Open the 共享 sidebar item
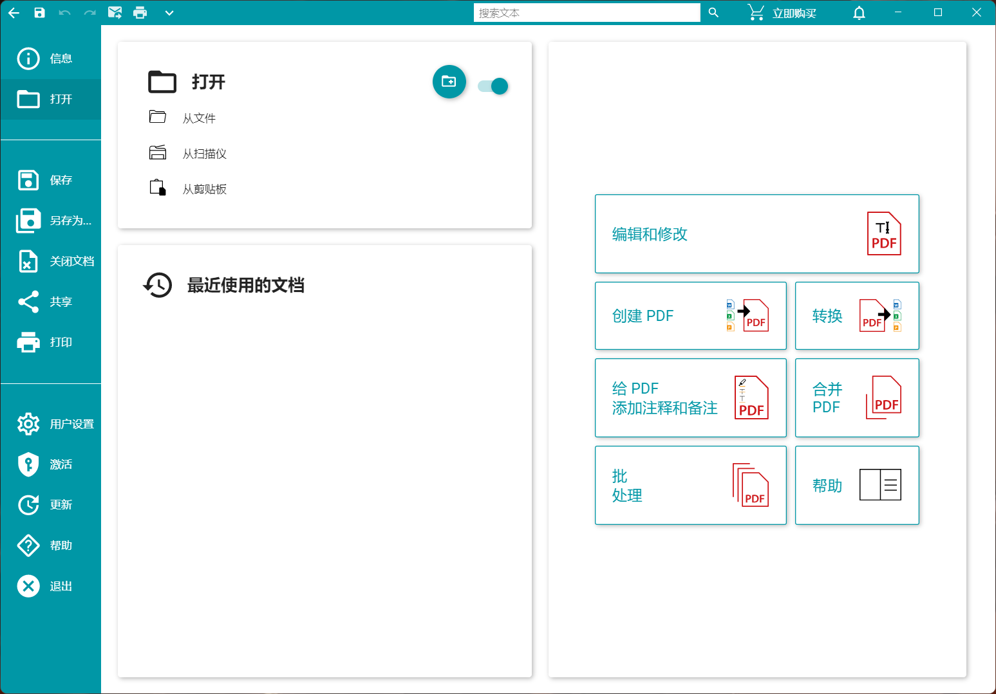Image resolution: width=996 pixels, height=694 pixels. pos(51,302)
